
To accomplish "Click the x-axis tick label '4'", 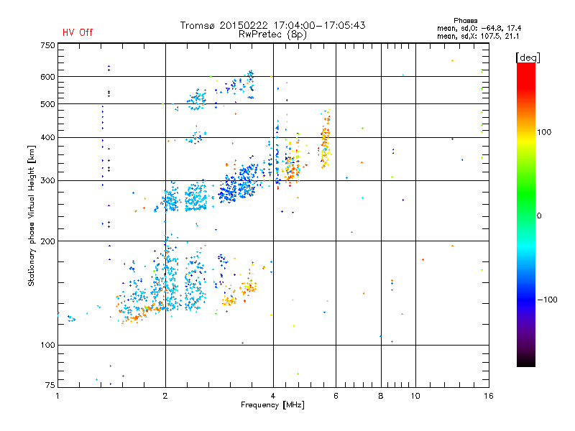I will 273,396.
